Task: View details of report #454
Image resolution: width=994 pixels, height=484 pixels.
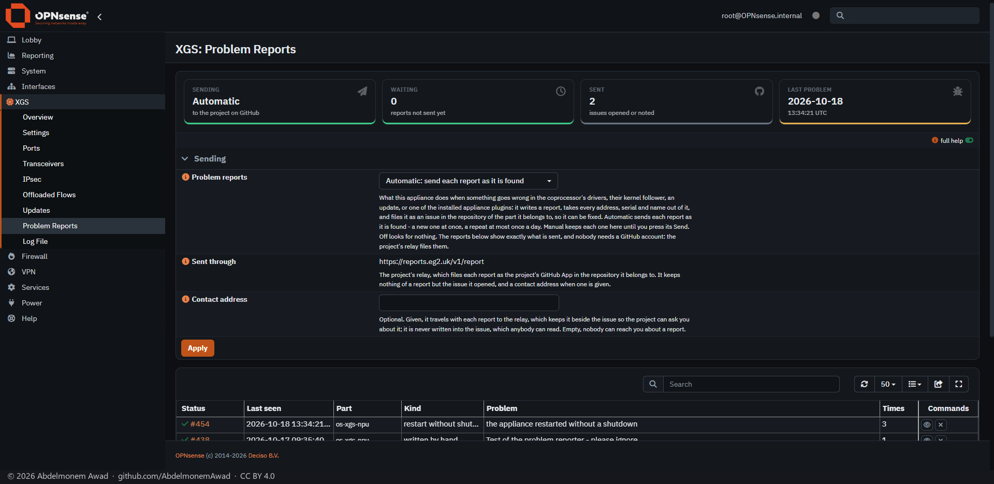Action: tap(927, 425)
